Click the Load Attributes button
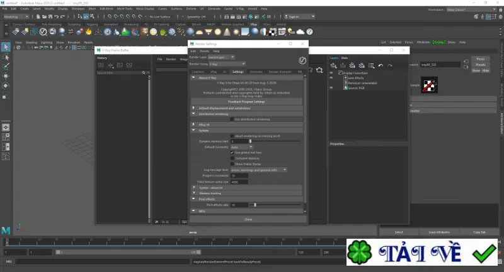Viewport: 504px width, 272px height. [x=439, y=232]
